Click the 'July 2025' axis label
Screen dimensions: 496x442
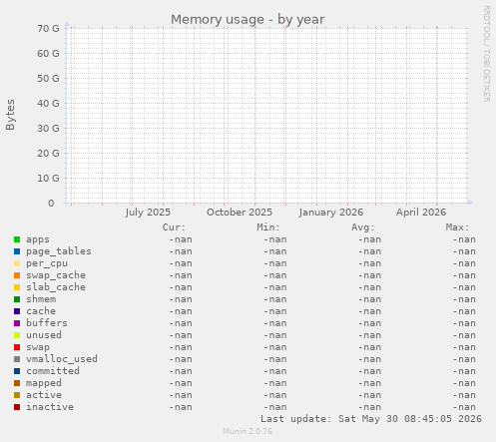(148, 213)
